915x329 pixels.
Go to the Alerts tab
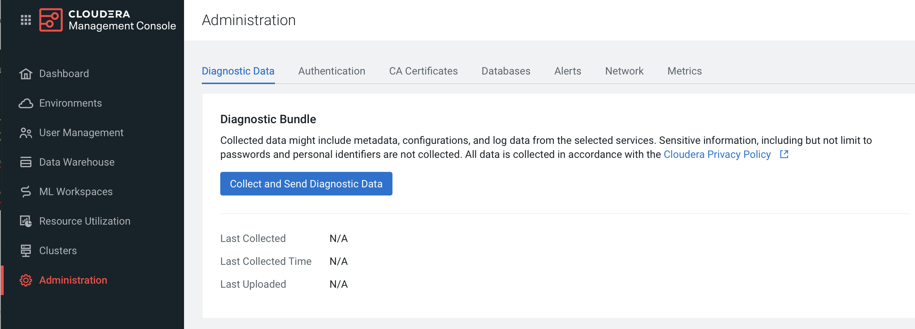tap(568, 71)
